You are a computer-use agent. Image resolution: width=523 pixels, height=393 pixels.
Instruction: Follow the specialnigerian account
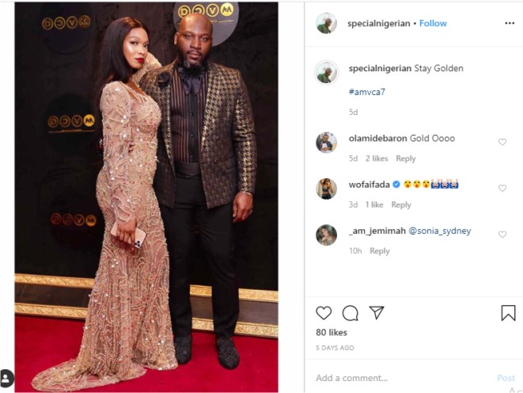[x=433, y=23]
